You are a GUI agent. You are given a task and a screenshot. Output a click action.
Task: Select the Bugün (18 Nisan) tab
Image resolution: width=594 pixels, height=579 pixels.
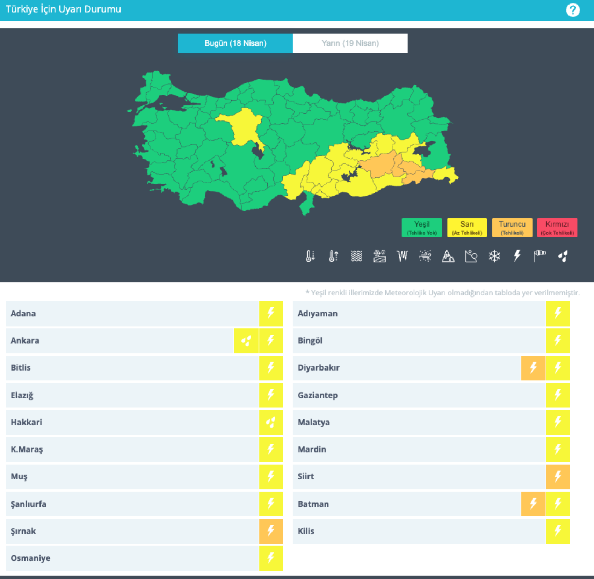pos(235,43)
